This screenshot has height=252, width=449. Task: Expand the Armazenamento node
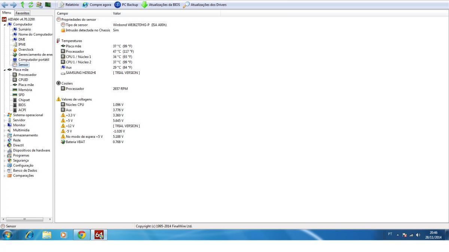tap(5, 135)
